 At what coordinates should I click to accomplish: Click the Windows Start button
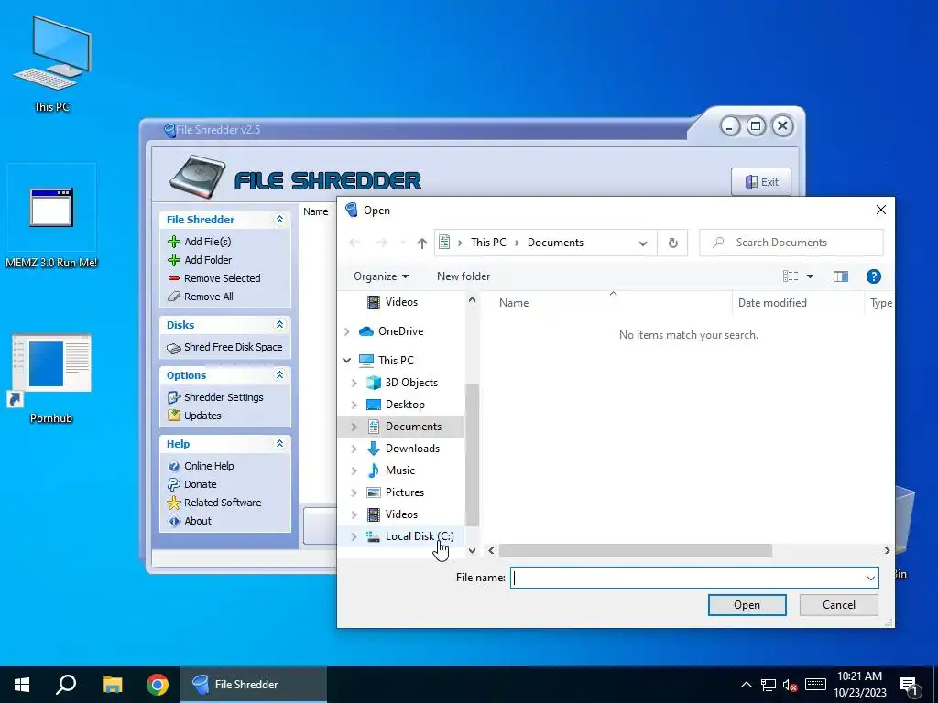pos(22,685)
